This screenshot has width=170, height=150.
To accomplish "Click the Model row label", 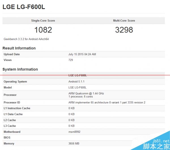I will (8, 87).
